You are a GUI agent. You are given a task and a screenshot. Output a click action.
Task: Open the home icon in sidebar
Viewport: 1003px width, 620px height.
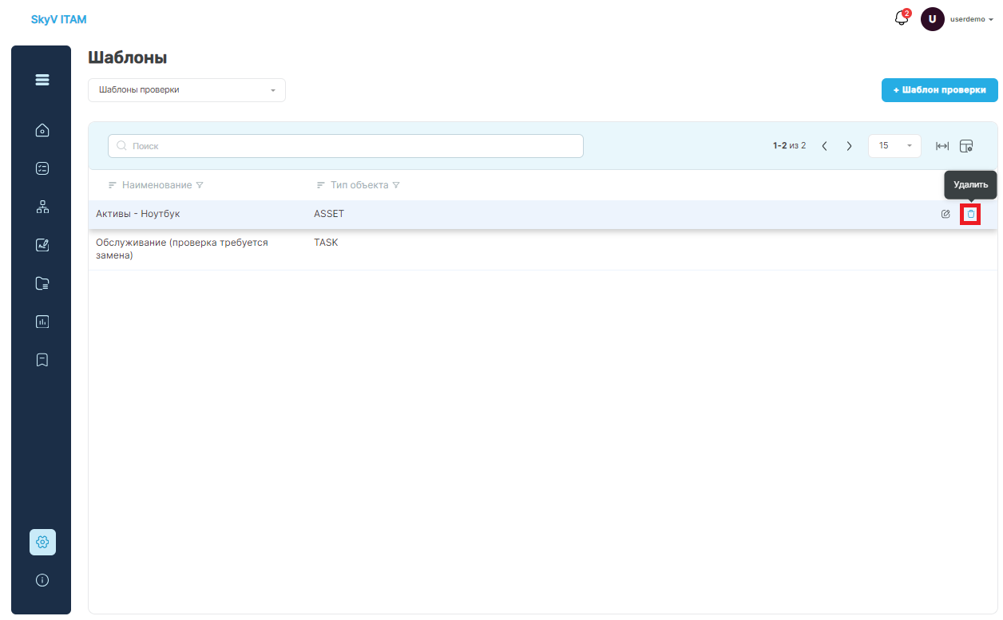[x=42, y=130]
